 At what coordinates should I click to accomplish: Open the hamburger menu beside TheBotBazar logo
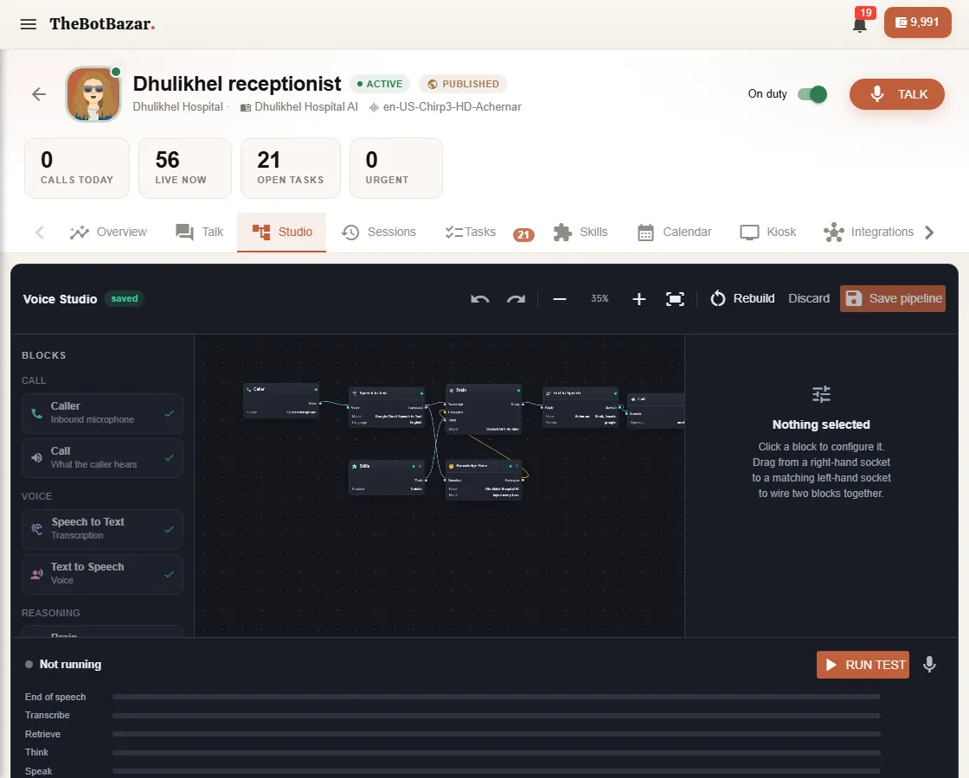click(29, 24)
